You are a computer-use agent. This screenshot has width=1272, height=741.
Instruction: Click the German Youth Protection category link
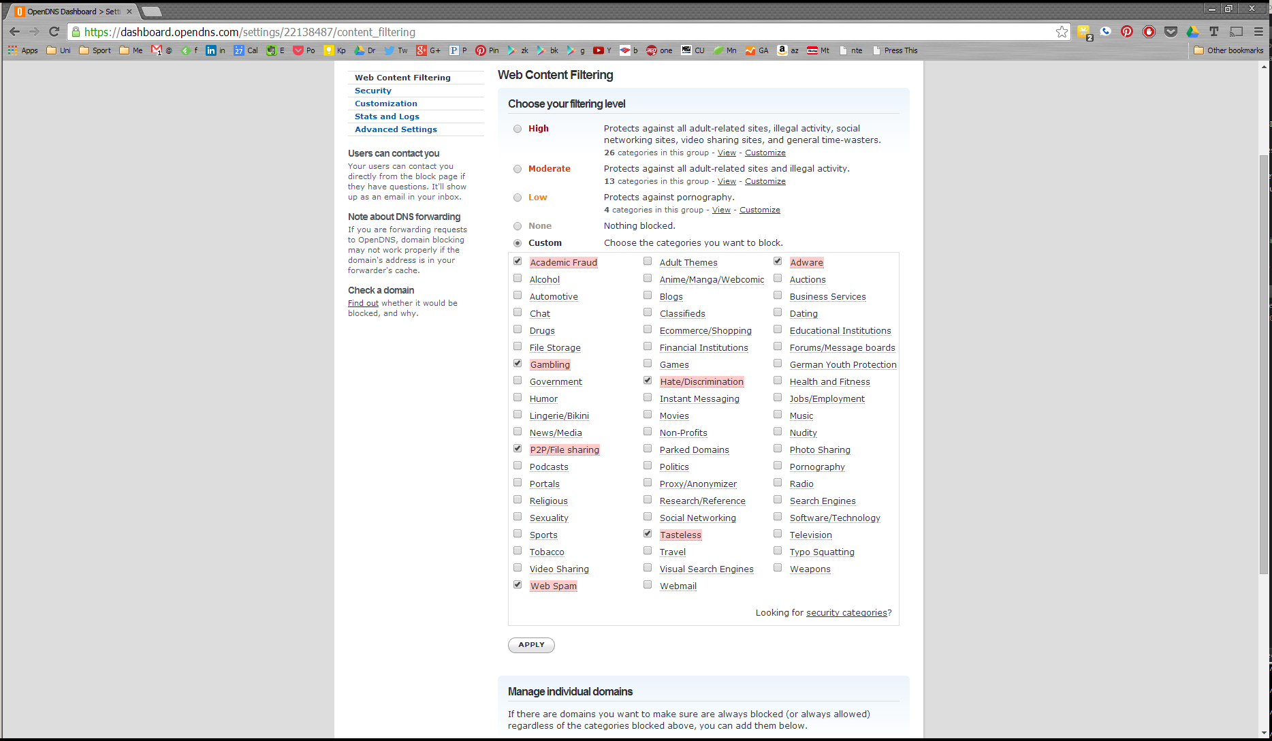843,365
